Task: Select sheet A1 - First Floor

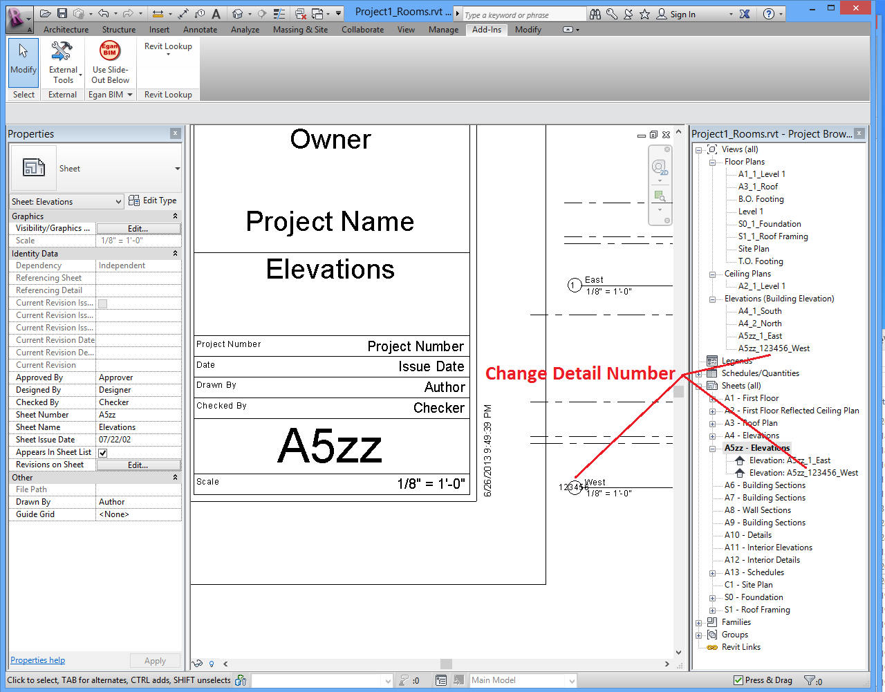Action: tap(751, 398)
